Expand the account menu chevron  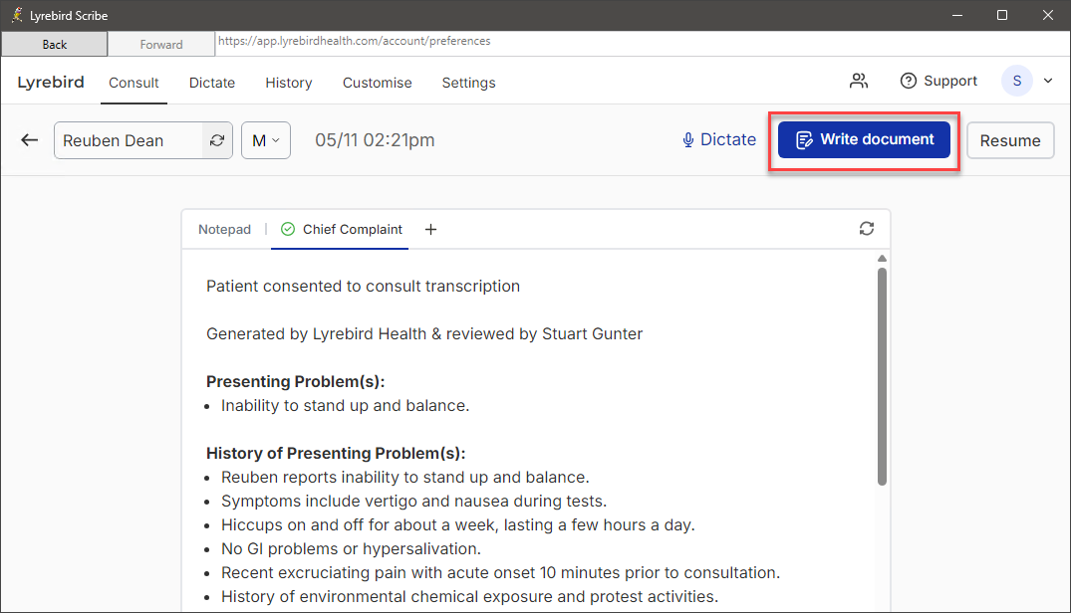coord(1048,82)
